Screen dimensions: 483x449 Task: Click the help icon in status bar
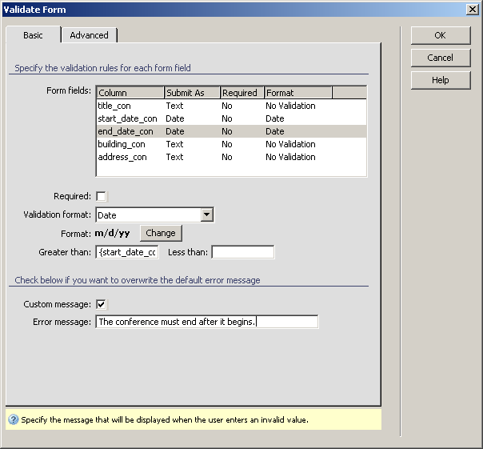[x=13, y=419]
